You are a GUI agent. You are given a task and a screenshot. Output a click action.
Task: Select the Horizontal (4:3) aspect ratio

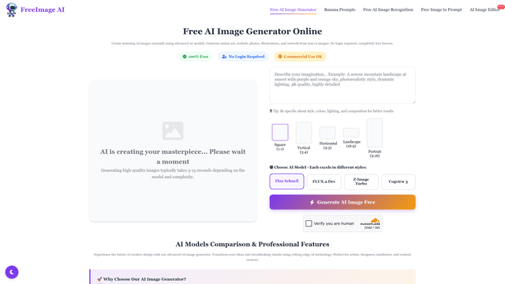pyautogui.click(x=327, y=138)
